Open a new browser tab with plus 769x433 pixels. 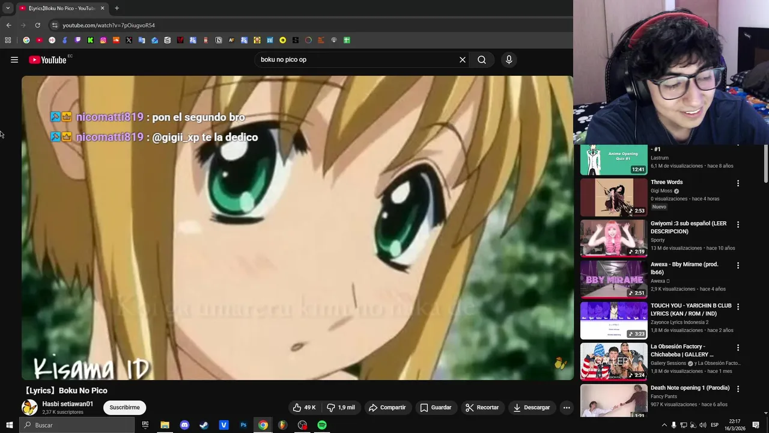click(x=117, y=8)
